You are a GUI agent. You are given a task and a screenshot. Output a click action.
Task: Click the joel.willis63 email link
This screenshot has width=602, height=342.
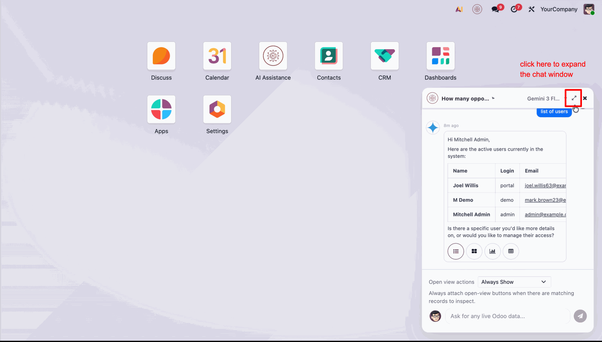(545, 186)
